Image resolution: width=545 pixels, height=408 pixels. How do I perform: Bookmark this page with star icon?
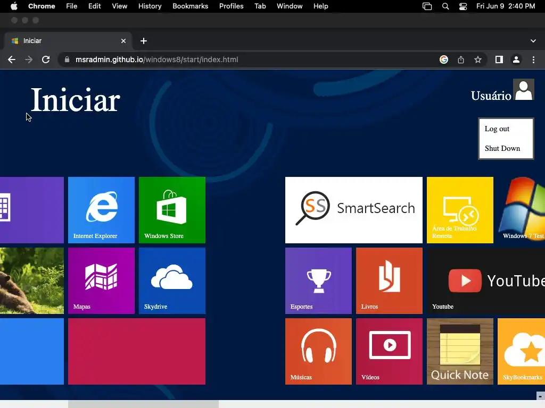478,59
